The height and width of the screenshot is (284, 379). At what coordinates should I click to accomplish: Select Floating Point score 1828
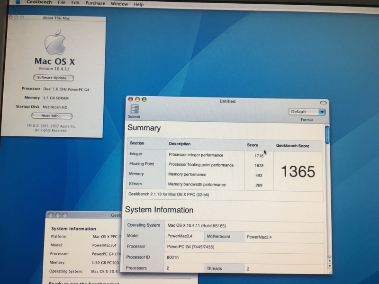coord(259,166)
